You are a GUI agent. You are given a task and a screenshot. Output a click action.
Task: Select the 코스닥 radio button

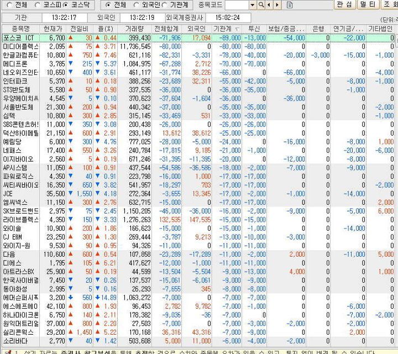(65, 5)
